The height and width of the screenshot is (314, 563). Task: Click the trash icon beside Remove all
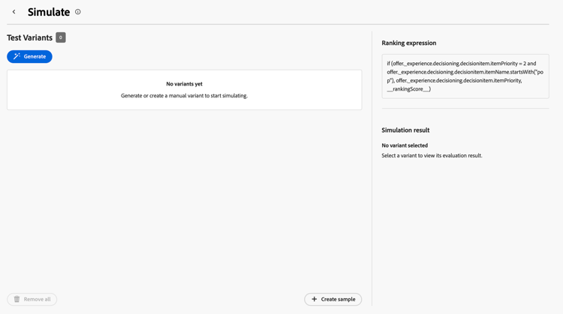[17, 299]
